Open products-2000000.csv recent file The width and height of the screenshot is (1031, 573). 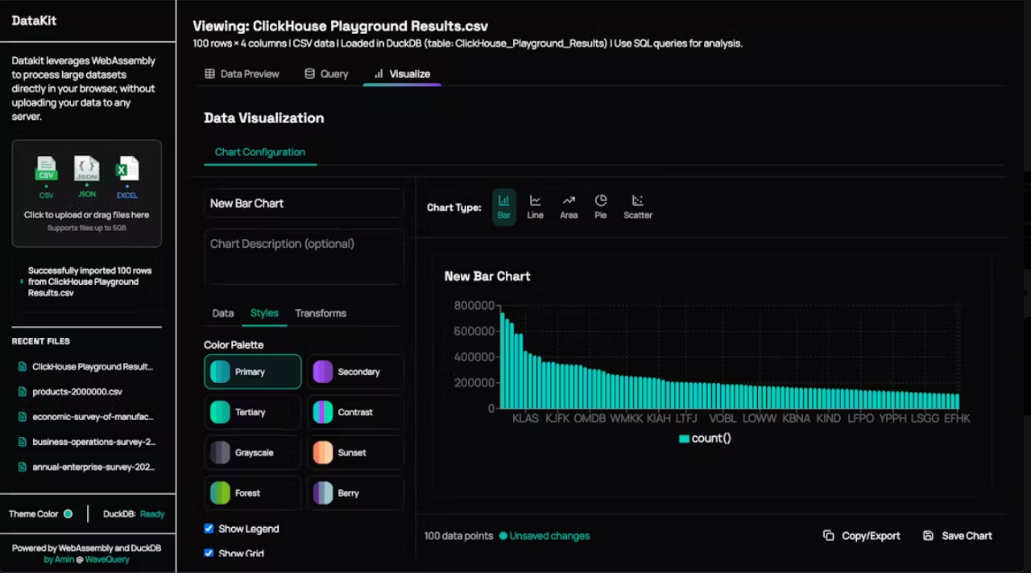pos(86,392)
